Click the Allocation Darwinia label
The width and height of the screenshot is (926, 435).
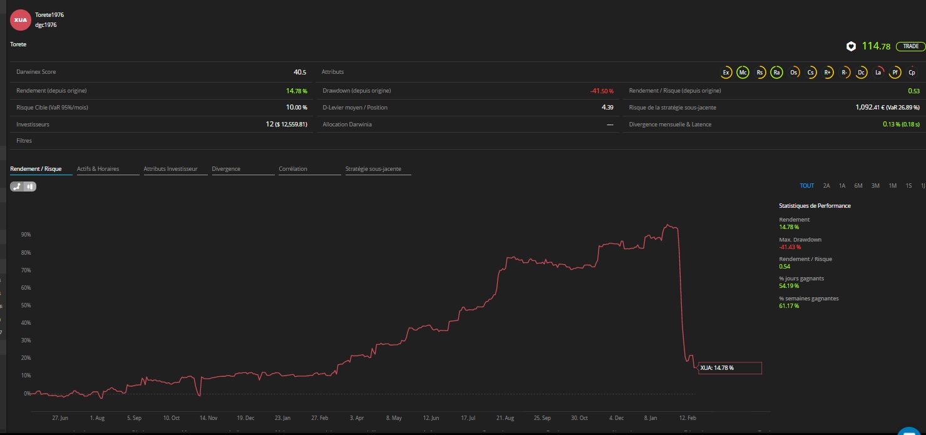point(347,125)
